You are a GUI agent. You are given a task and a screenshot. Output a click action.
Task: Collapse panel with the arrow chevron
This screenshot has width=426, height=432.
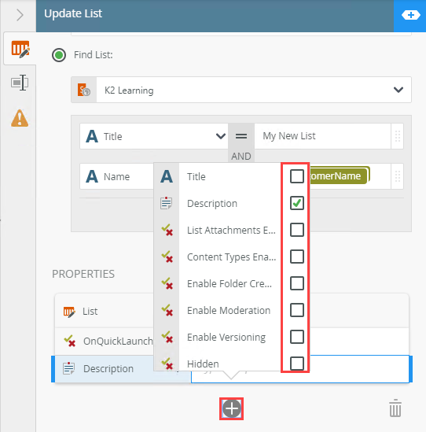pyautogui.click(x=20, y=15)
